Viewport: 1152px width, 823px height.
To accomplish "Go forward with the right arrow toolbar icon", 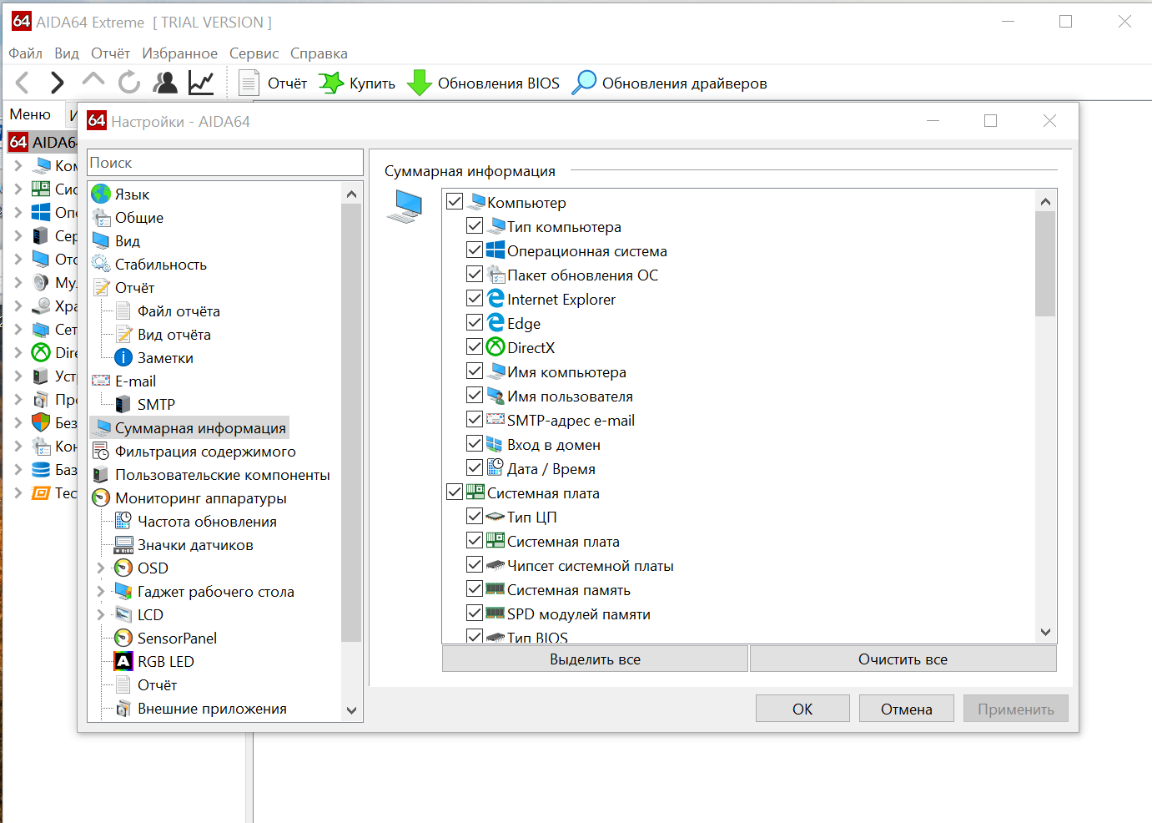I will tap(57, 83).
